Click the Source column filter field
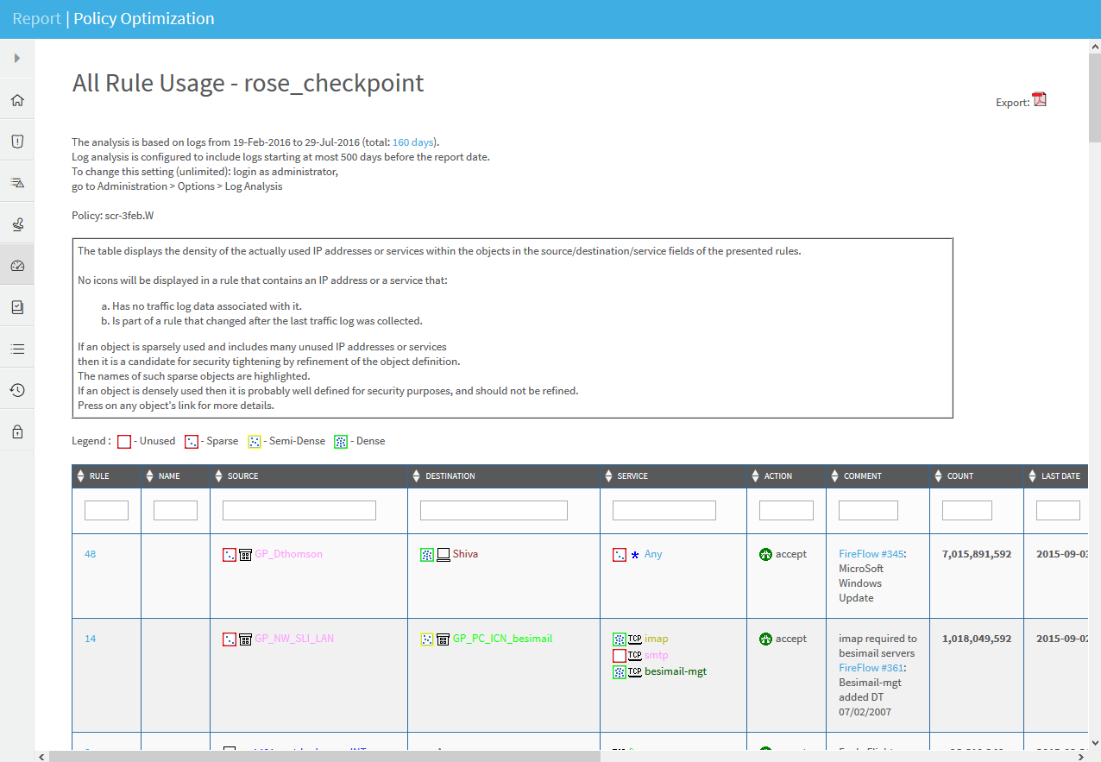Viewport: 1101px width, 762px height. pyautogui.click(x=299, y=511)
